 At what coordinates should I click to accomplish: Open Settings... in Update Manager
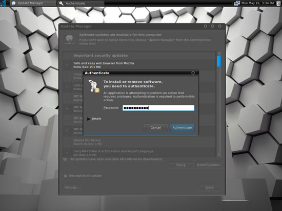(72, 187)
